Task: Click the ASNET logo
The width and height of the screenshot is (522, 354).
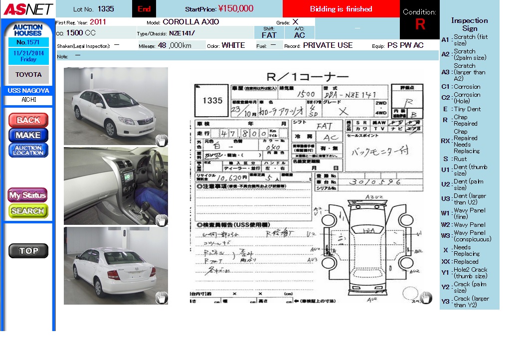Action: 27,9
